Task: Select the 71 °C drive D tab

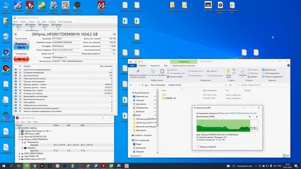Action: (58, 27)
